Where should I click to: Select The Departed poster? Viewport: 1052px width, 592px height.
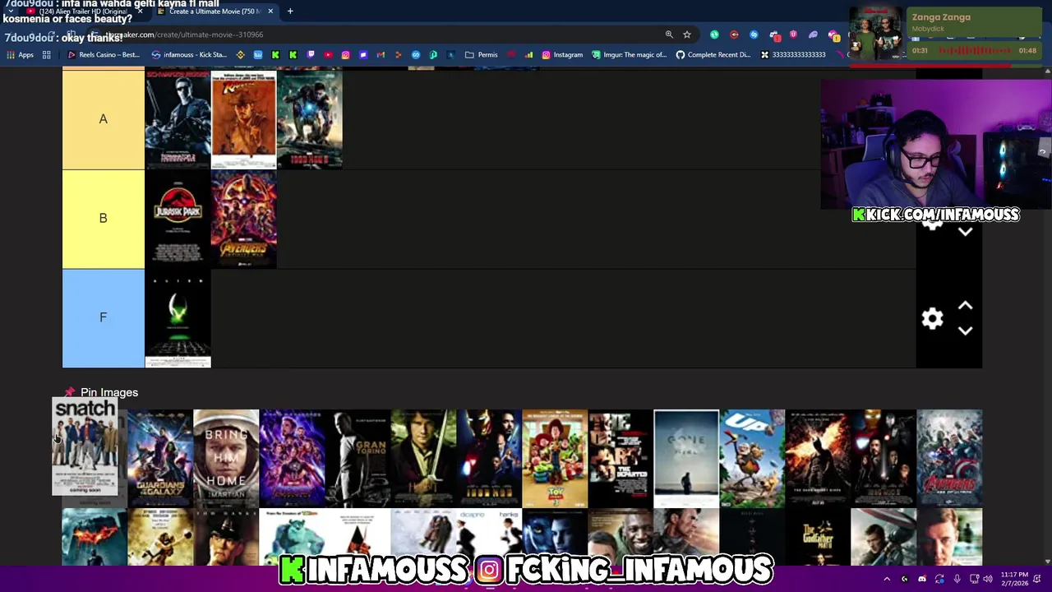pyautogui.click(x=621, y=458)
